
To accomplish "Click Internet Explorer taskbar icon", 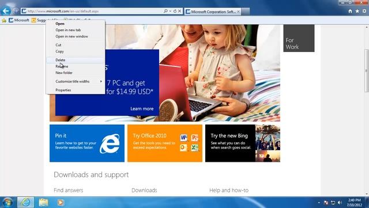I will [25, 202].
